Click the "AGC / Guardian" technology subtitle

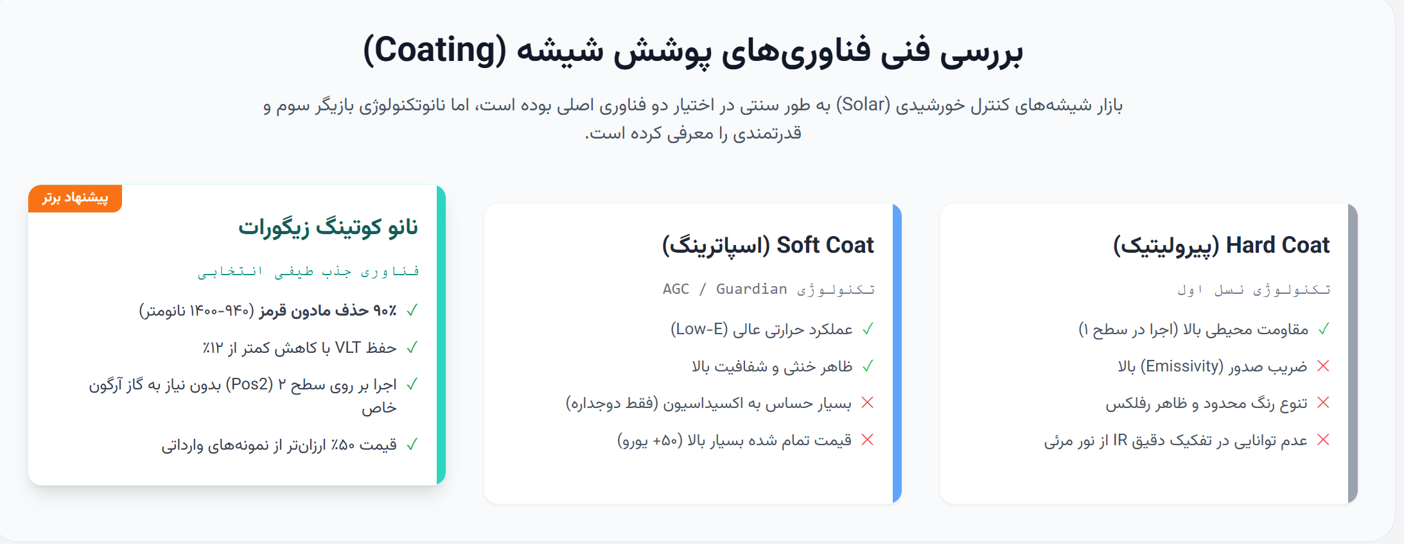point(769,289)
